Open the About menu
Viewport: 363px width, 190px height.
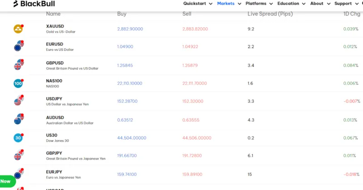[x=319, y=4]
